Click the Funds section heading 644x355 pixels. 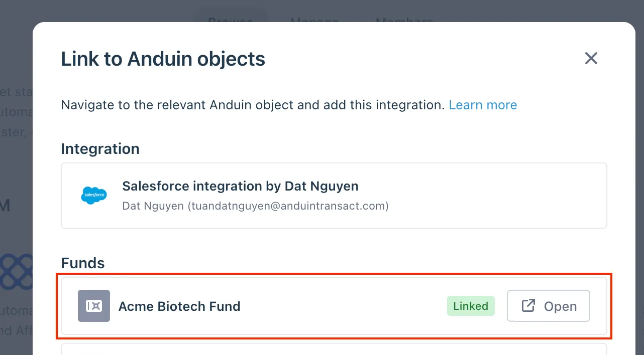pos(83,263)
